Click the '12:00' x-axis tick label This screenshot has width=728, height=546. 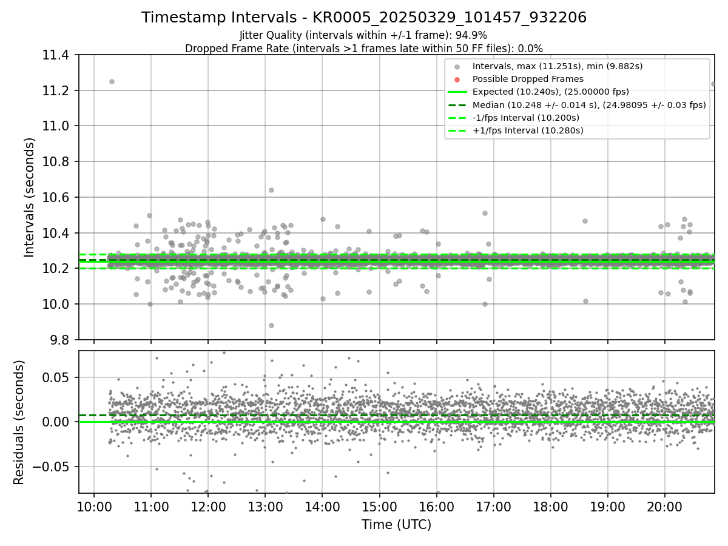(x=208, y=506)
